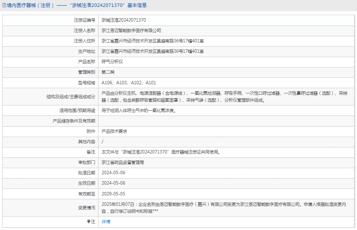The height and width of the screenshot is (230, 357).
Task: Click the lightbulb icon beside 注
Action: click(89, 221)
